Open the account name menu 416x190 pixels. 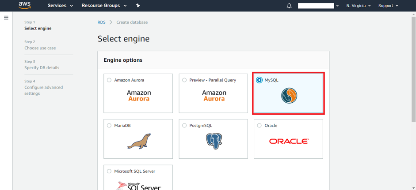318,6
